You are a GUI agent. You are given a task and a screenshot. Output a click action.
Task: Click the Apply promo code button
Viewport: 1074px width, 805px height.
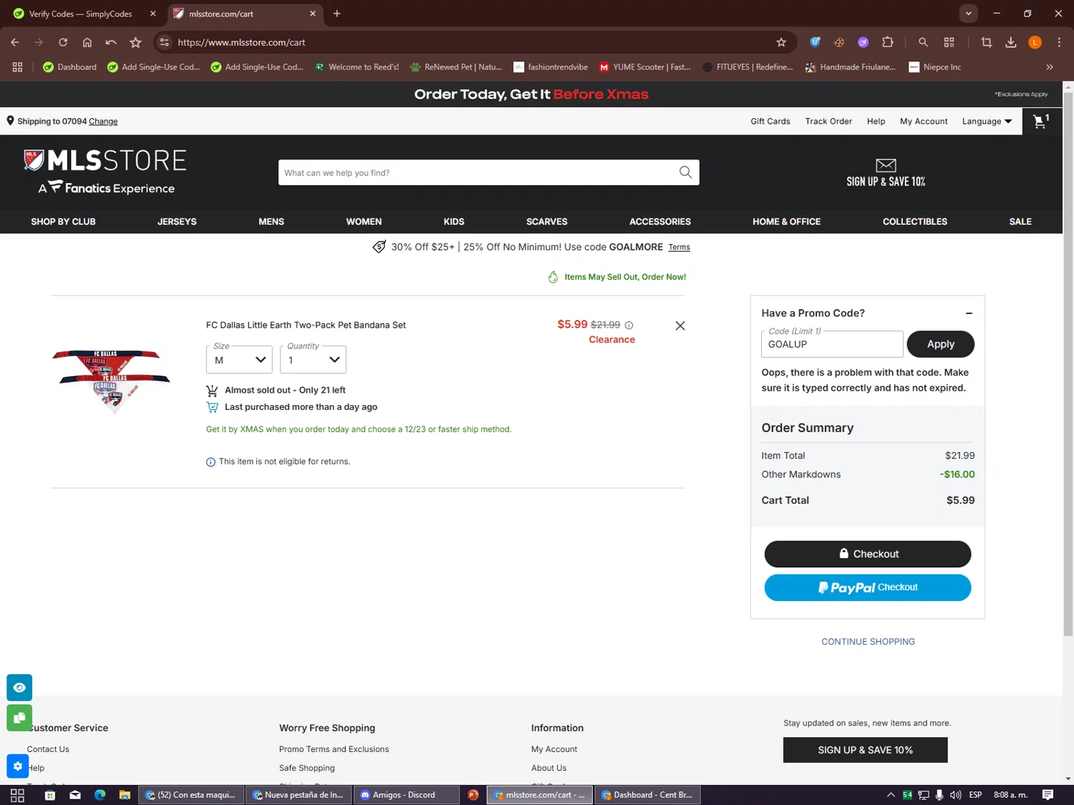point(940,344)
